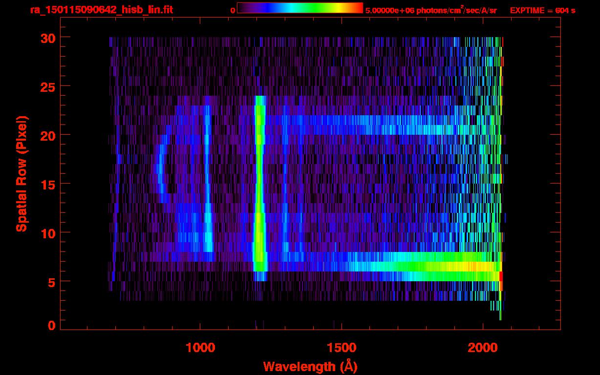Click the rainbow color scale bar

pyautogui.click(x=300, y=8)
